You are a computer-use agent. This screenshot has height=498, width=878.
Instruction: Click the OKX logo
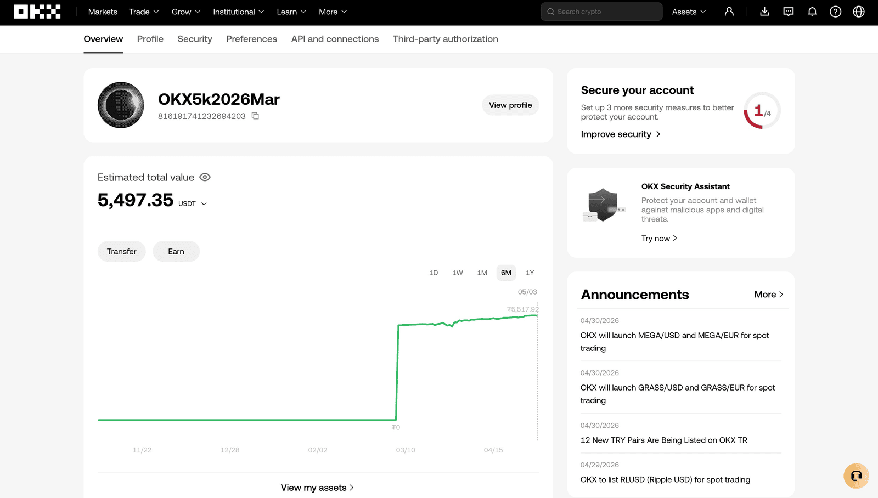pos(37,12)
